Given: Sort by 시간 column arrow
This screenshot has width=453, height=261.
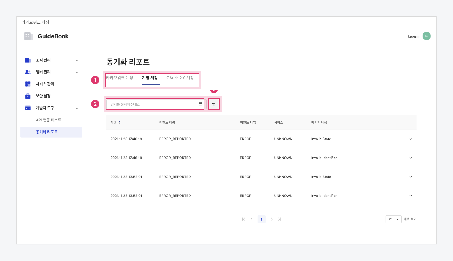Looking at the screenshot, I should [120, 122].
